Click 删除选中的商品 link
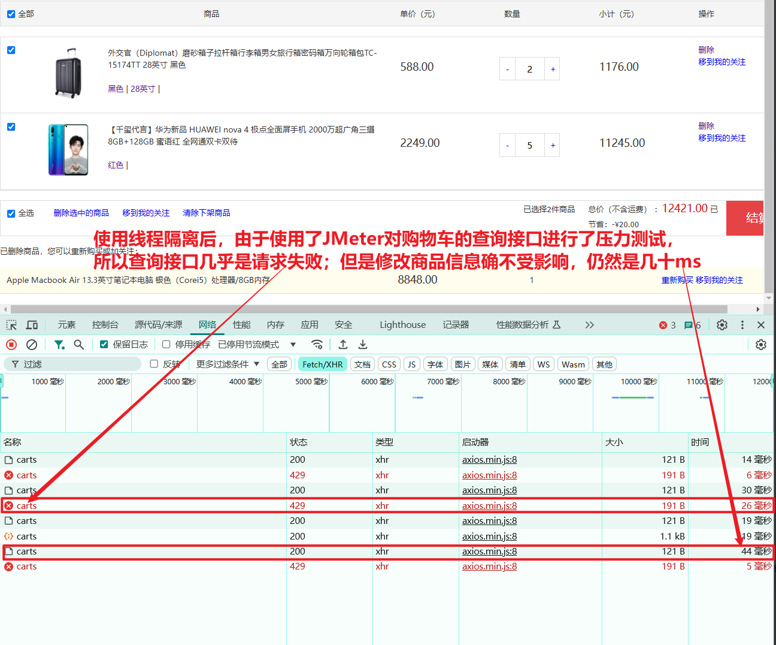 coord(81,213)
